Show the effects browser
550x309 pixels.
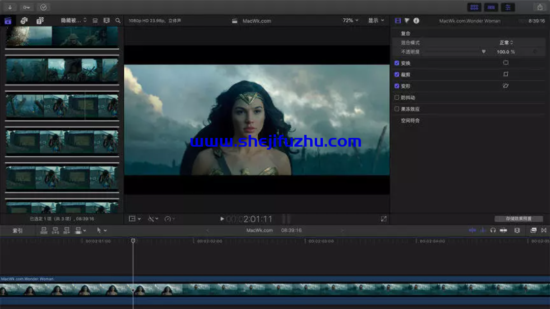[x=533, y=231]
